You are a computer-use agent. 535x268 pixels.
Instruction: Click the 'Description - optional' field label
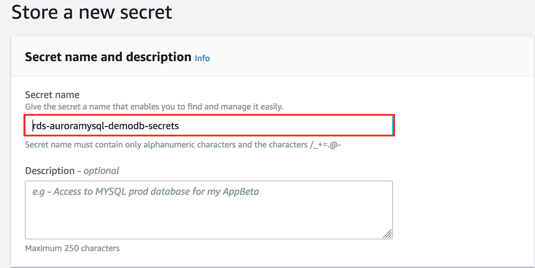(72, 171)
